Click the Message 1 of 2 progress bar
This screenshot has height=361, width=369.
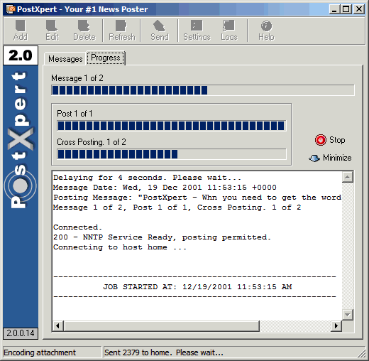click(203, 90)
